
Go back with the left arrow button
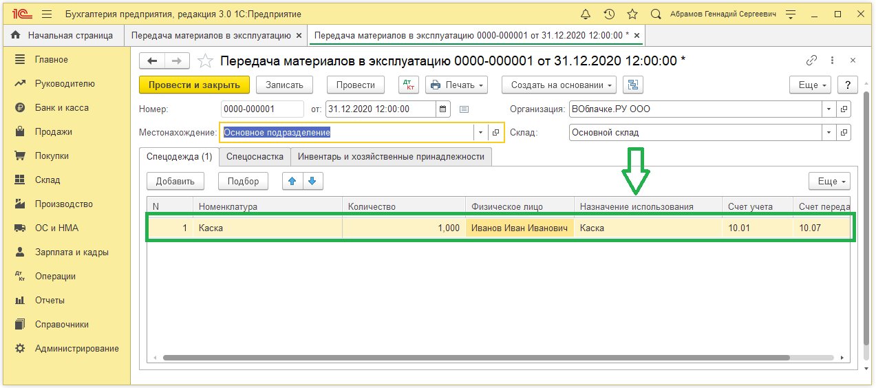[x=152, y=61]
